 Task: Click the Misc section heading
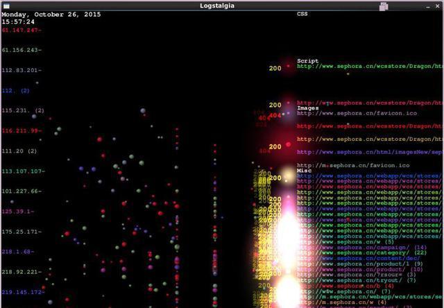click(x=304, y=171)
